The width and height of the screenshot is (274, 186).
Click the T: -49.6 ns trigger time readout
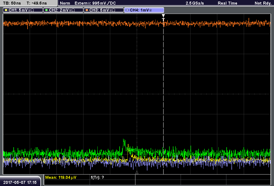point(37,3)
